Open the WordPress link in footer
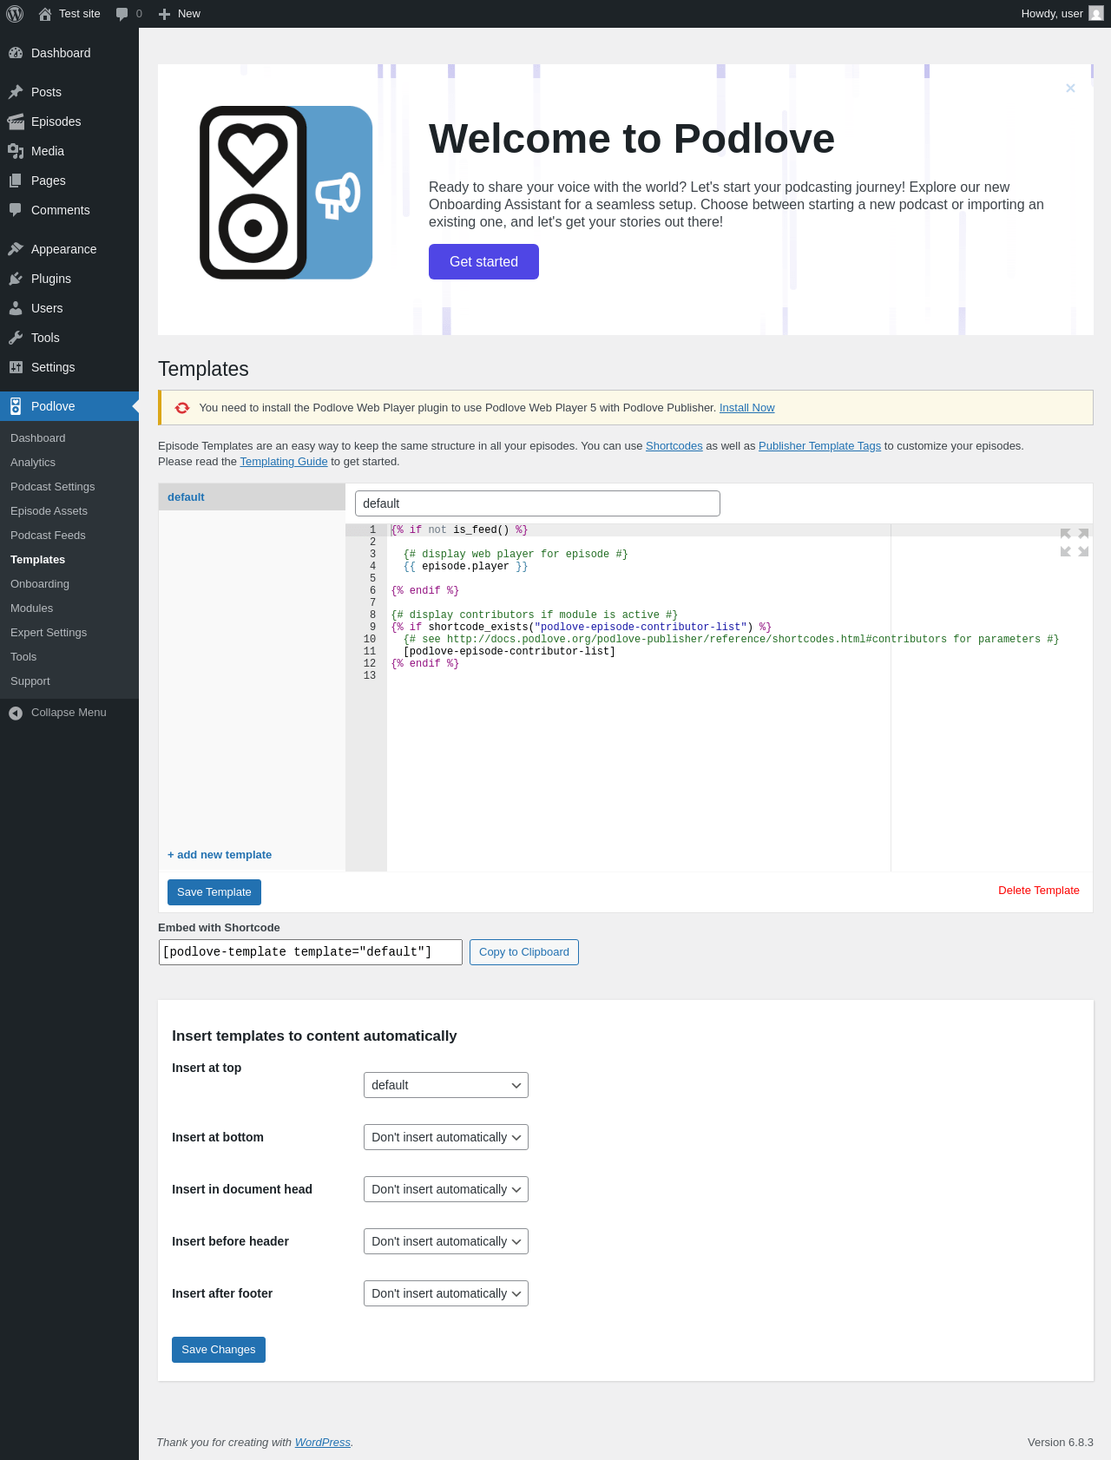The height and width of the screenshot is (1460, 1111). click(323, 1443)
